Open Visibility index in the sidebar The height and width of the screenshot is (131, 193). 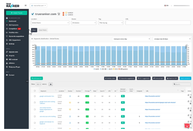(14, 32)
